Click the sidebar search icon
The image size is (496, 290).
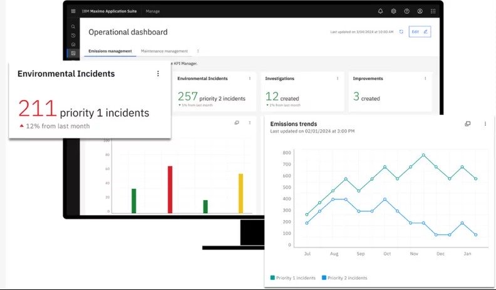point(73,27)
